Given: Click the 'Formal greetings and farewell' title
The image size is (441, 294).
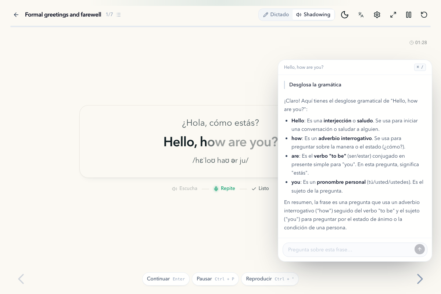Looking at the screenshot, I should tap(63, 15).
